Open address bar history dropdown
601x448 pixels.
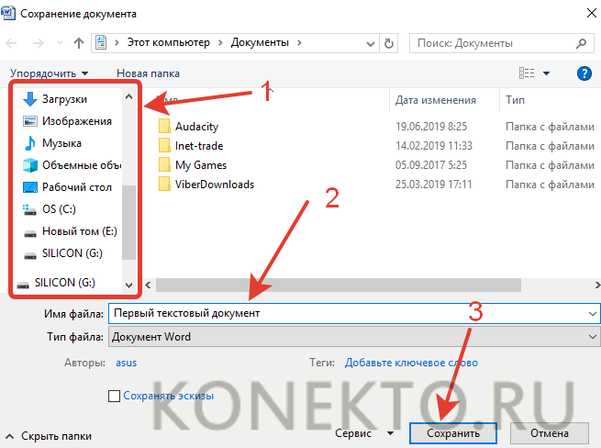(371, 44)
